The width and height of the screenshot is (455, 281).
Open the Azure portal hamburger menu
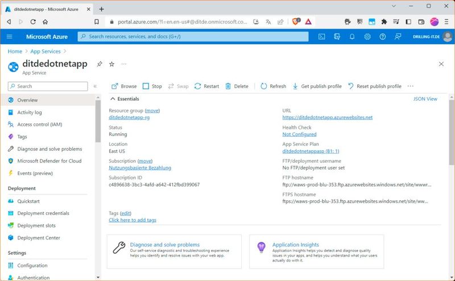click(x=10, y=36)
